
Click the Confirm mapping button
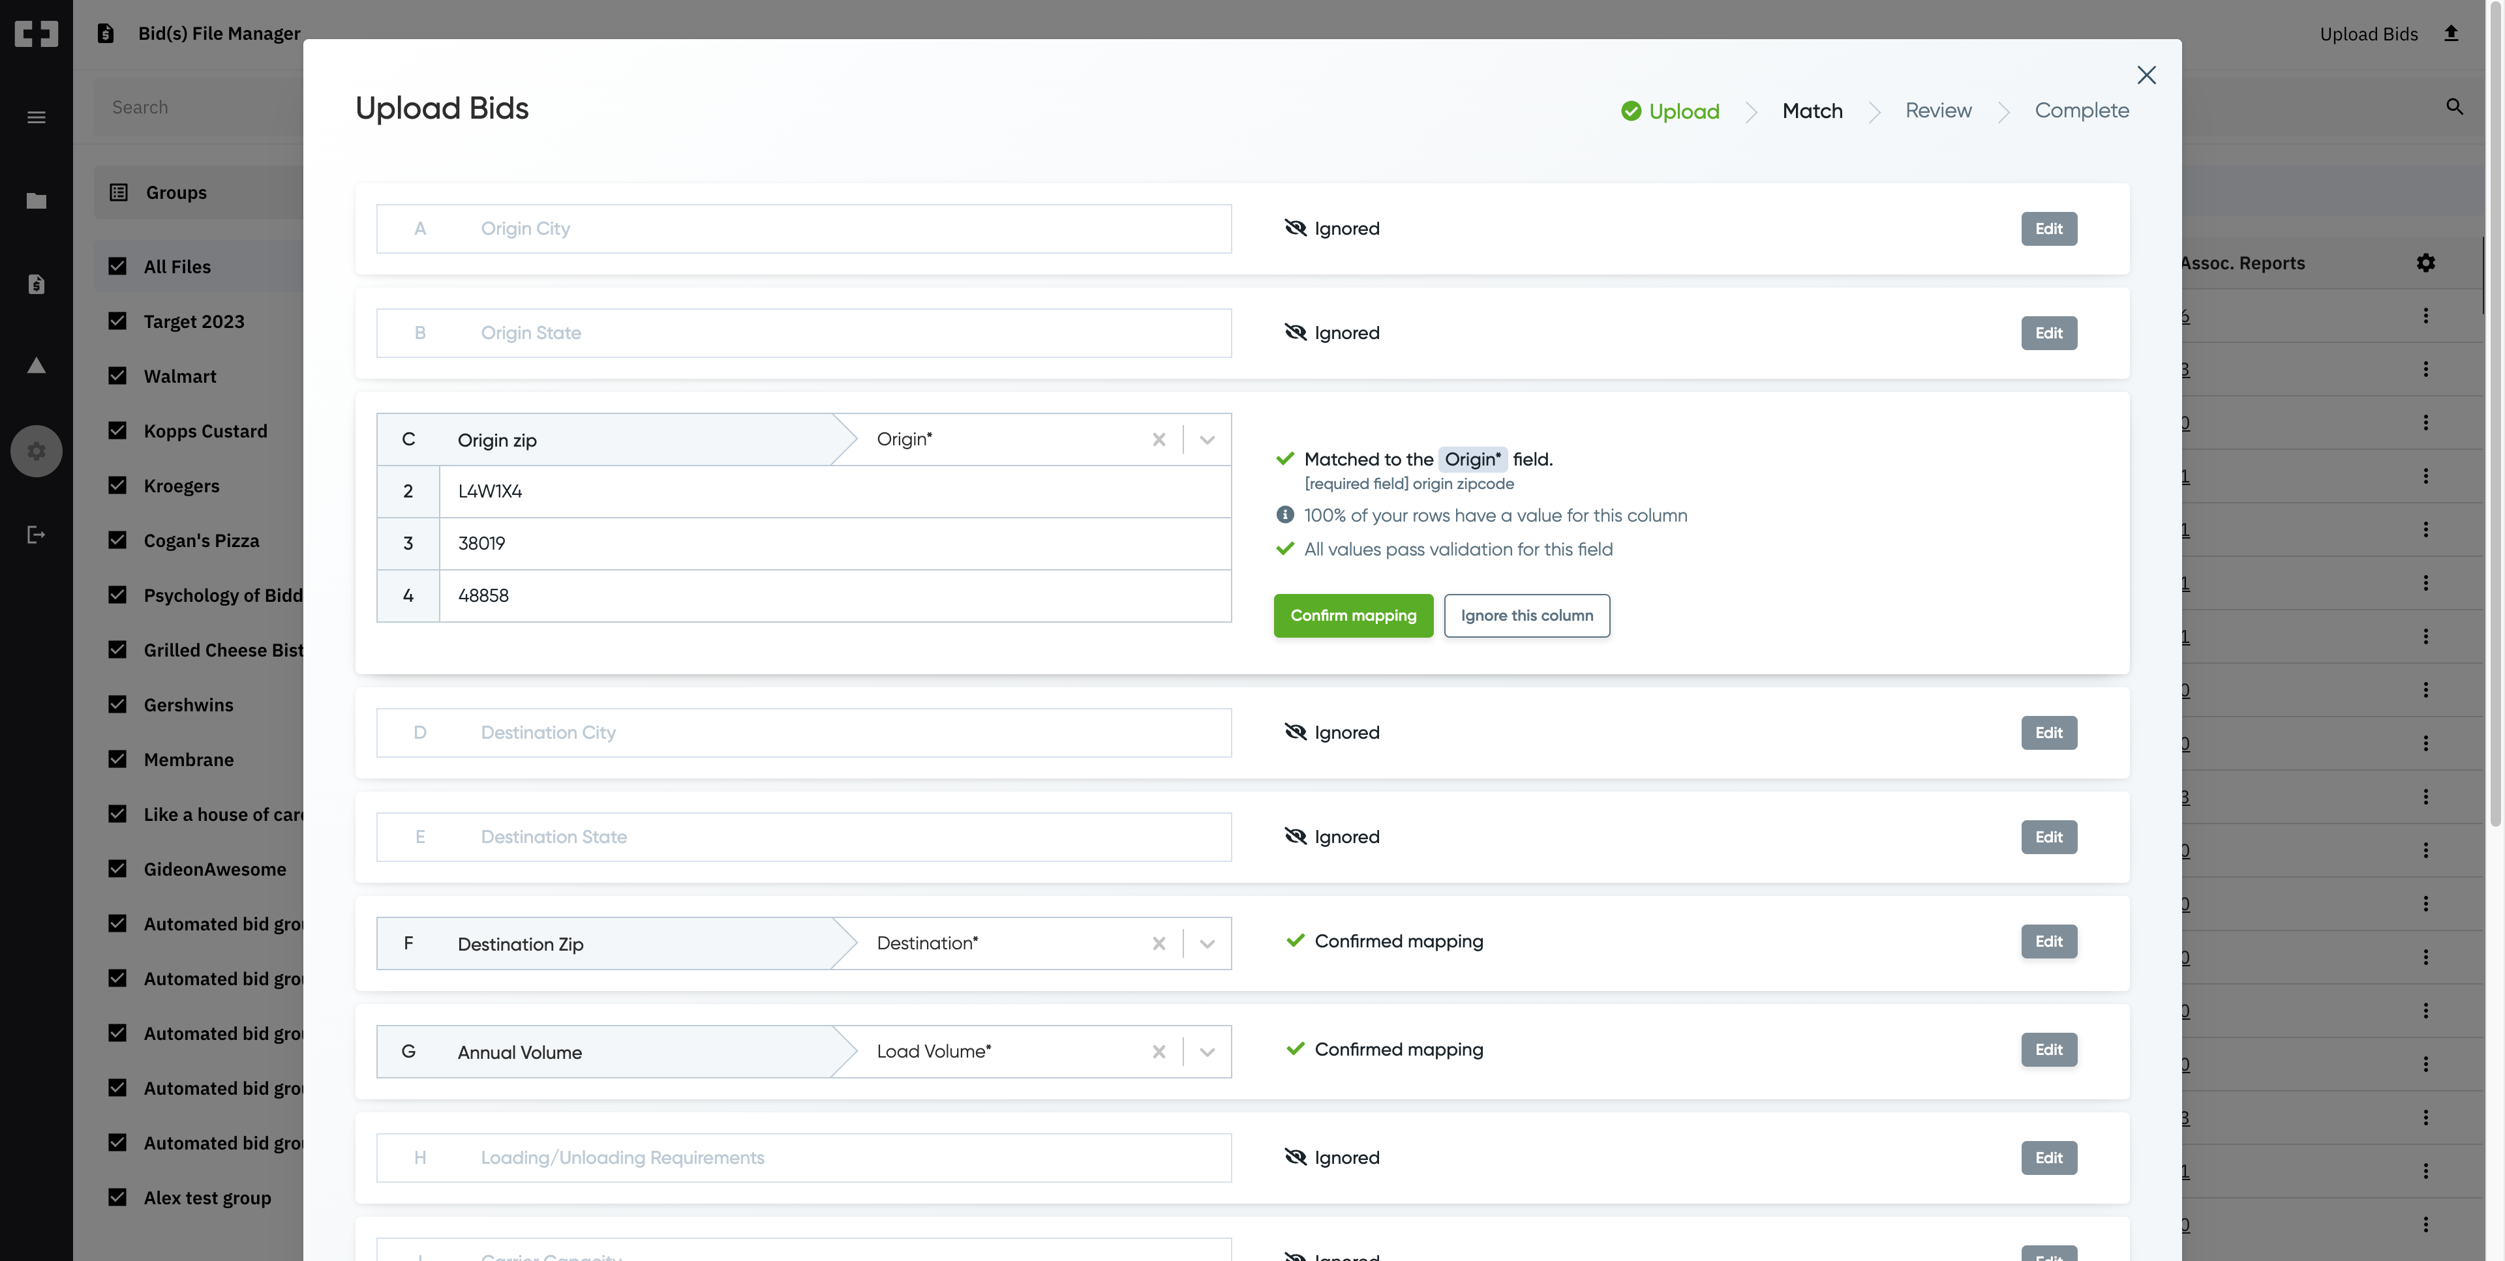[1353, 616]
